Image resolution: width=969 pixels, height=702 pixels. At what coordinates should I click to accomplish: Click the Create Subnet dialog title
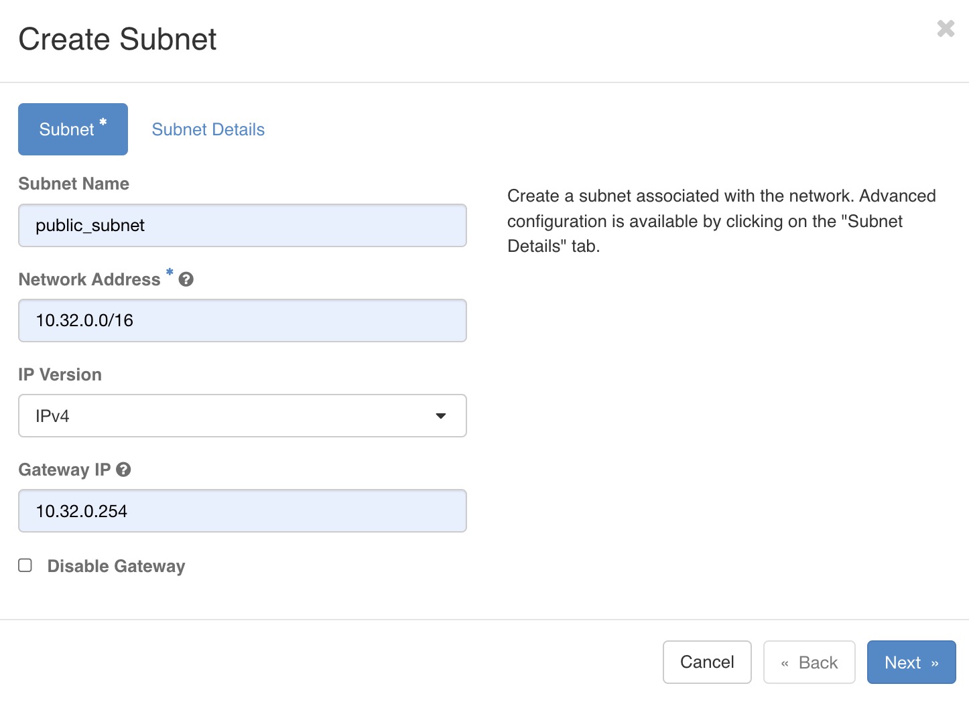(x=118, y=39)
